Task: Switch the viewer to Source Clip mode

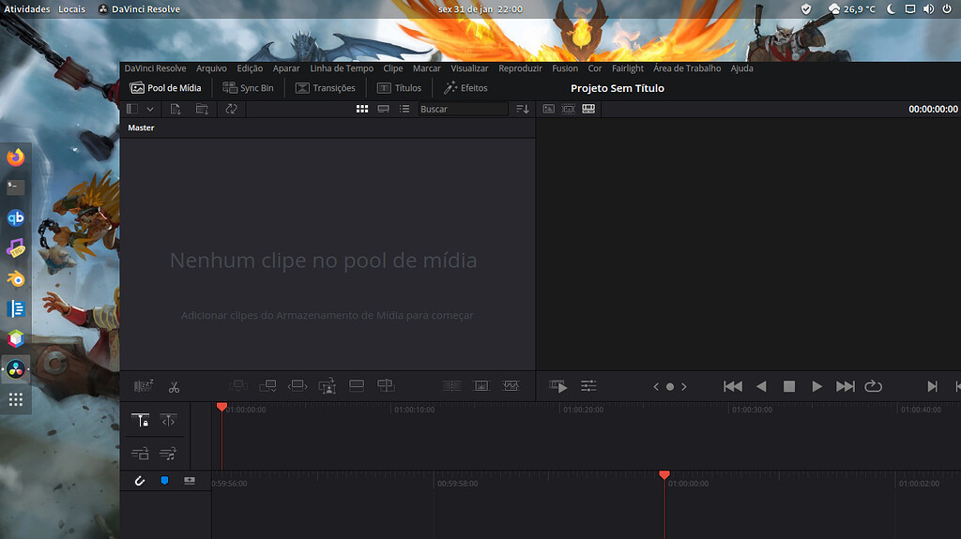Action: [x=548, y=109]
